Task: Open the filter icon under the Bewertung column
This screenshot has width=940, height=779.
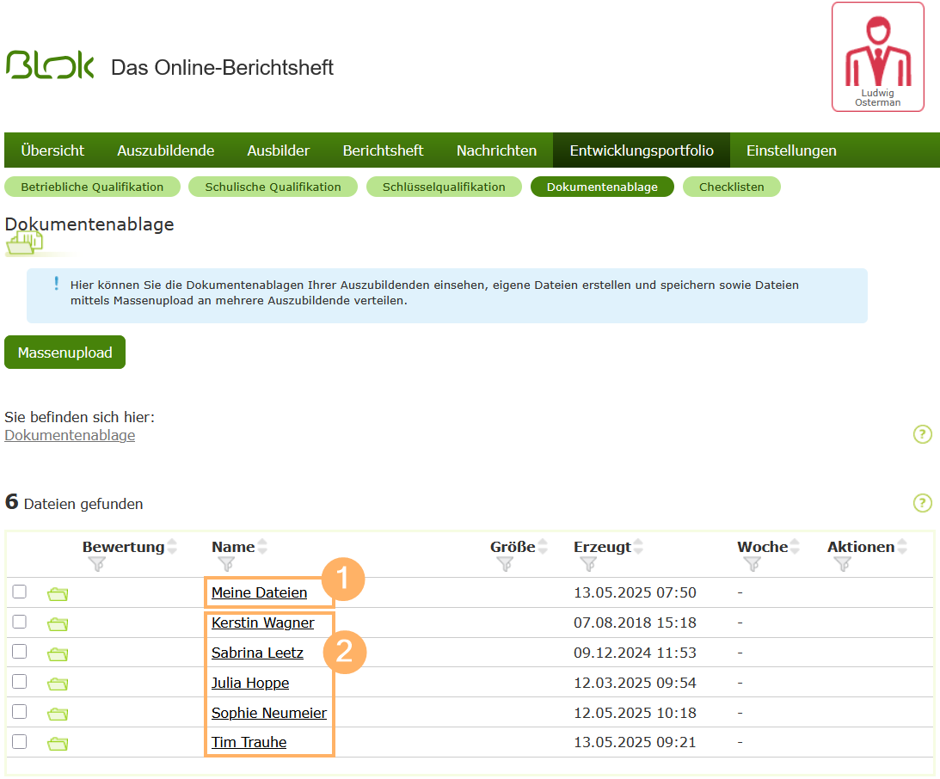Action: [98, 564]
